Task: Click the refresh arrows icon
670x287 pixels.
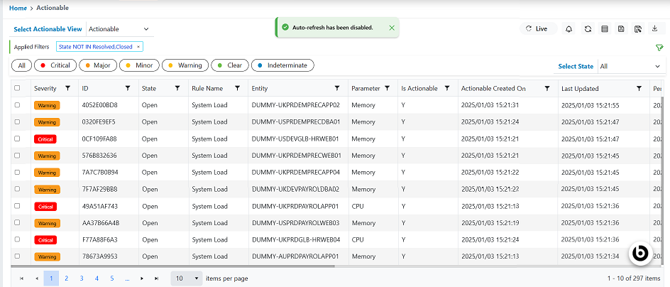Action: click(x=588, y=29)
